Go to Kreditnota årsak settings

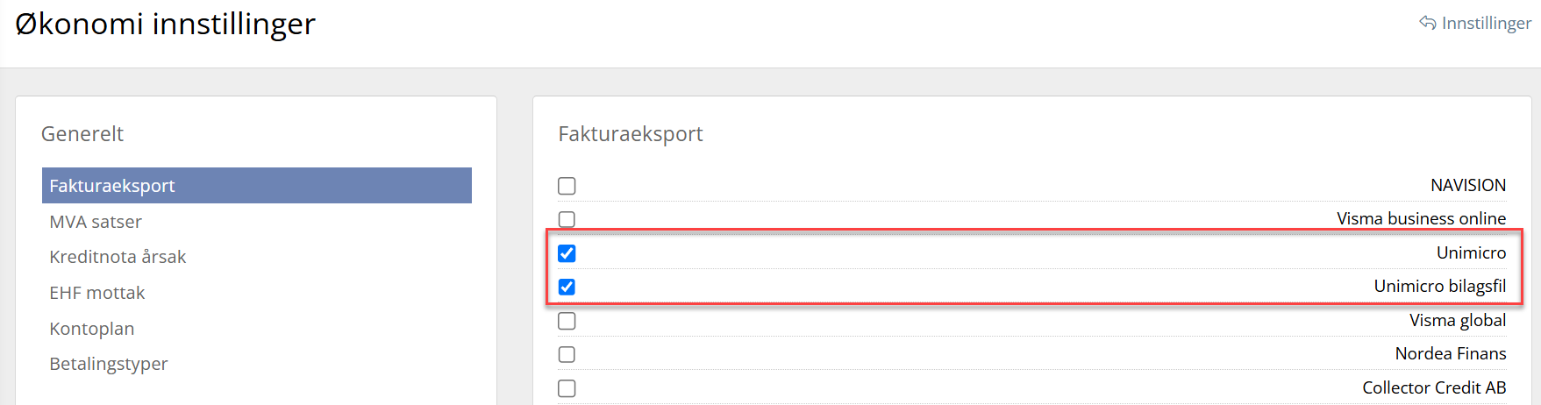coord(118,257)
